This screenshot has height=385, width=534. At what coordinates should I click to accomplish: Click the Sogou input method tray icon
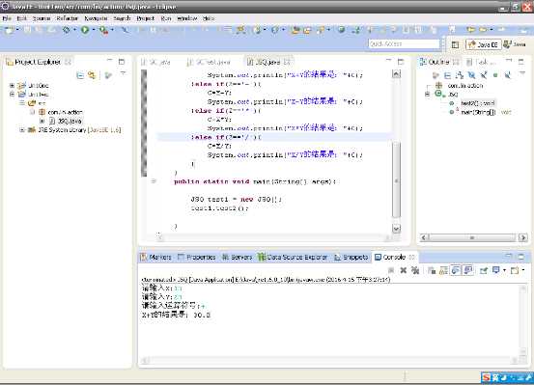click(x=487, y=377)
